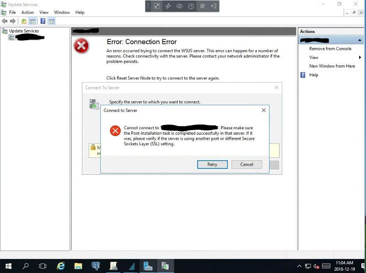Image resolution: width=366 pixels, height=273 pixels.
Task: Click the unpin icon in the remote toolbar
Action: click(202, 6)
